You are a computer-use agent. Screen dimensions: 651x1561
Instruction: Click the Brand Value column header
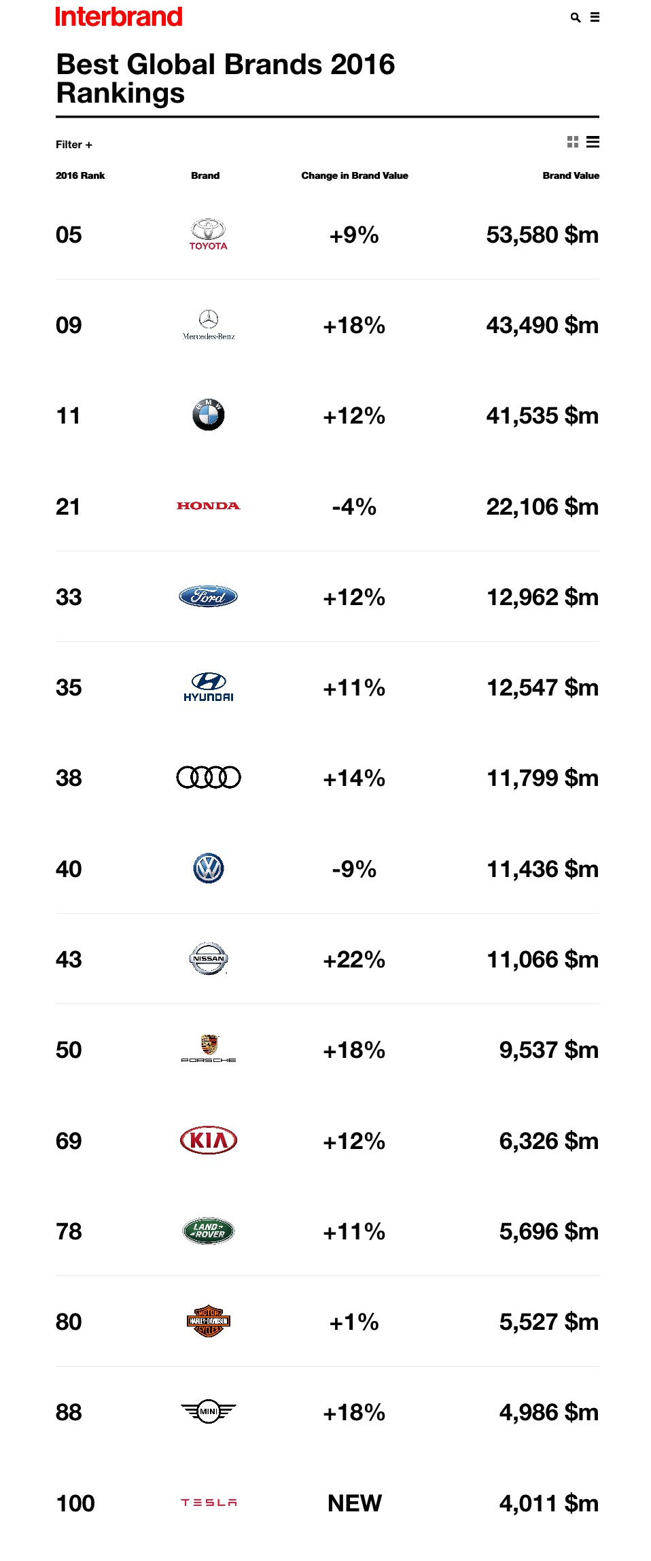coord(570,175)
